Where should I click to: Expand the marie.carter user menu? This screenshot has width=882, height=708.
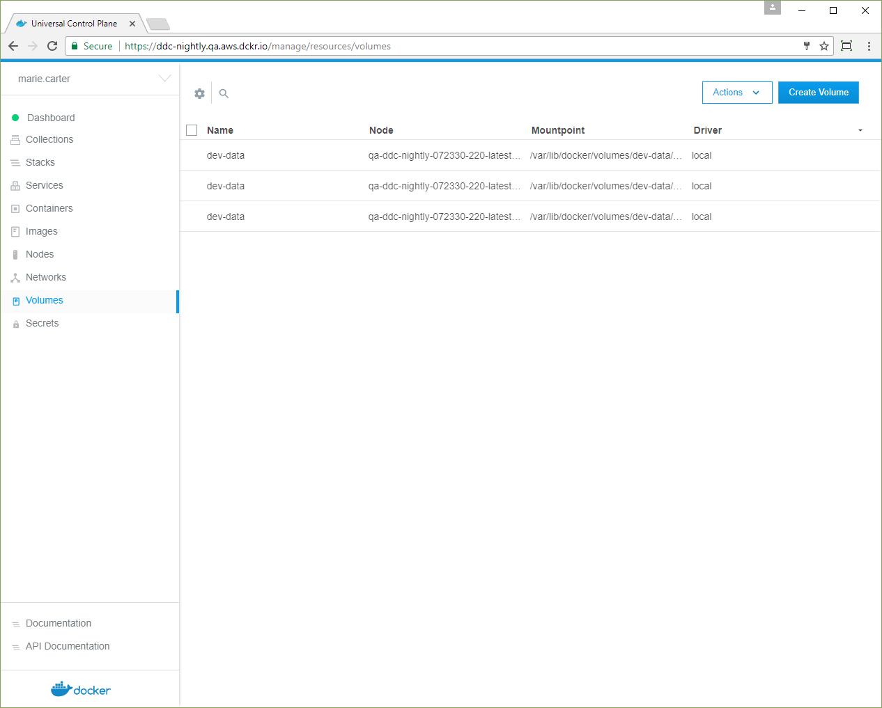[164, 79]
